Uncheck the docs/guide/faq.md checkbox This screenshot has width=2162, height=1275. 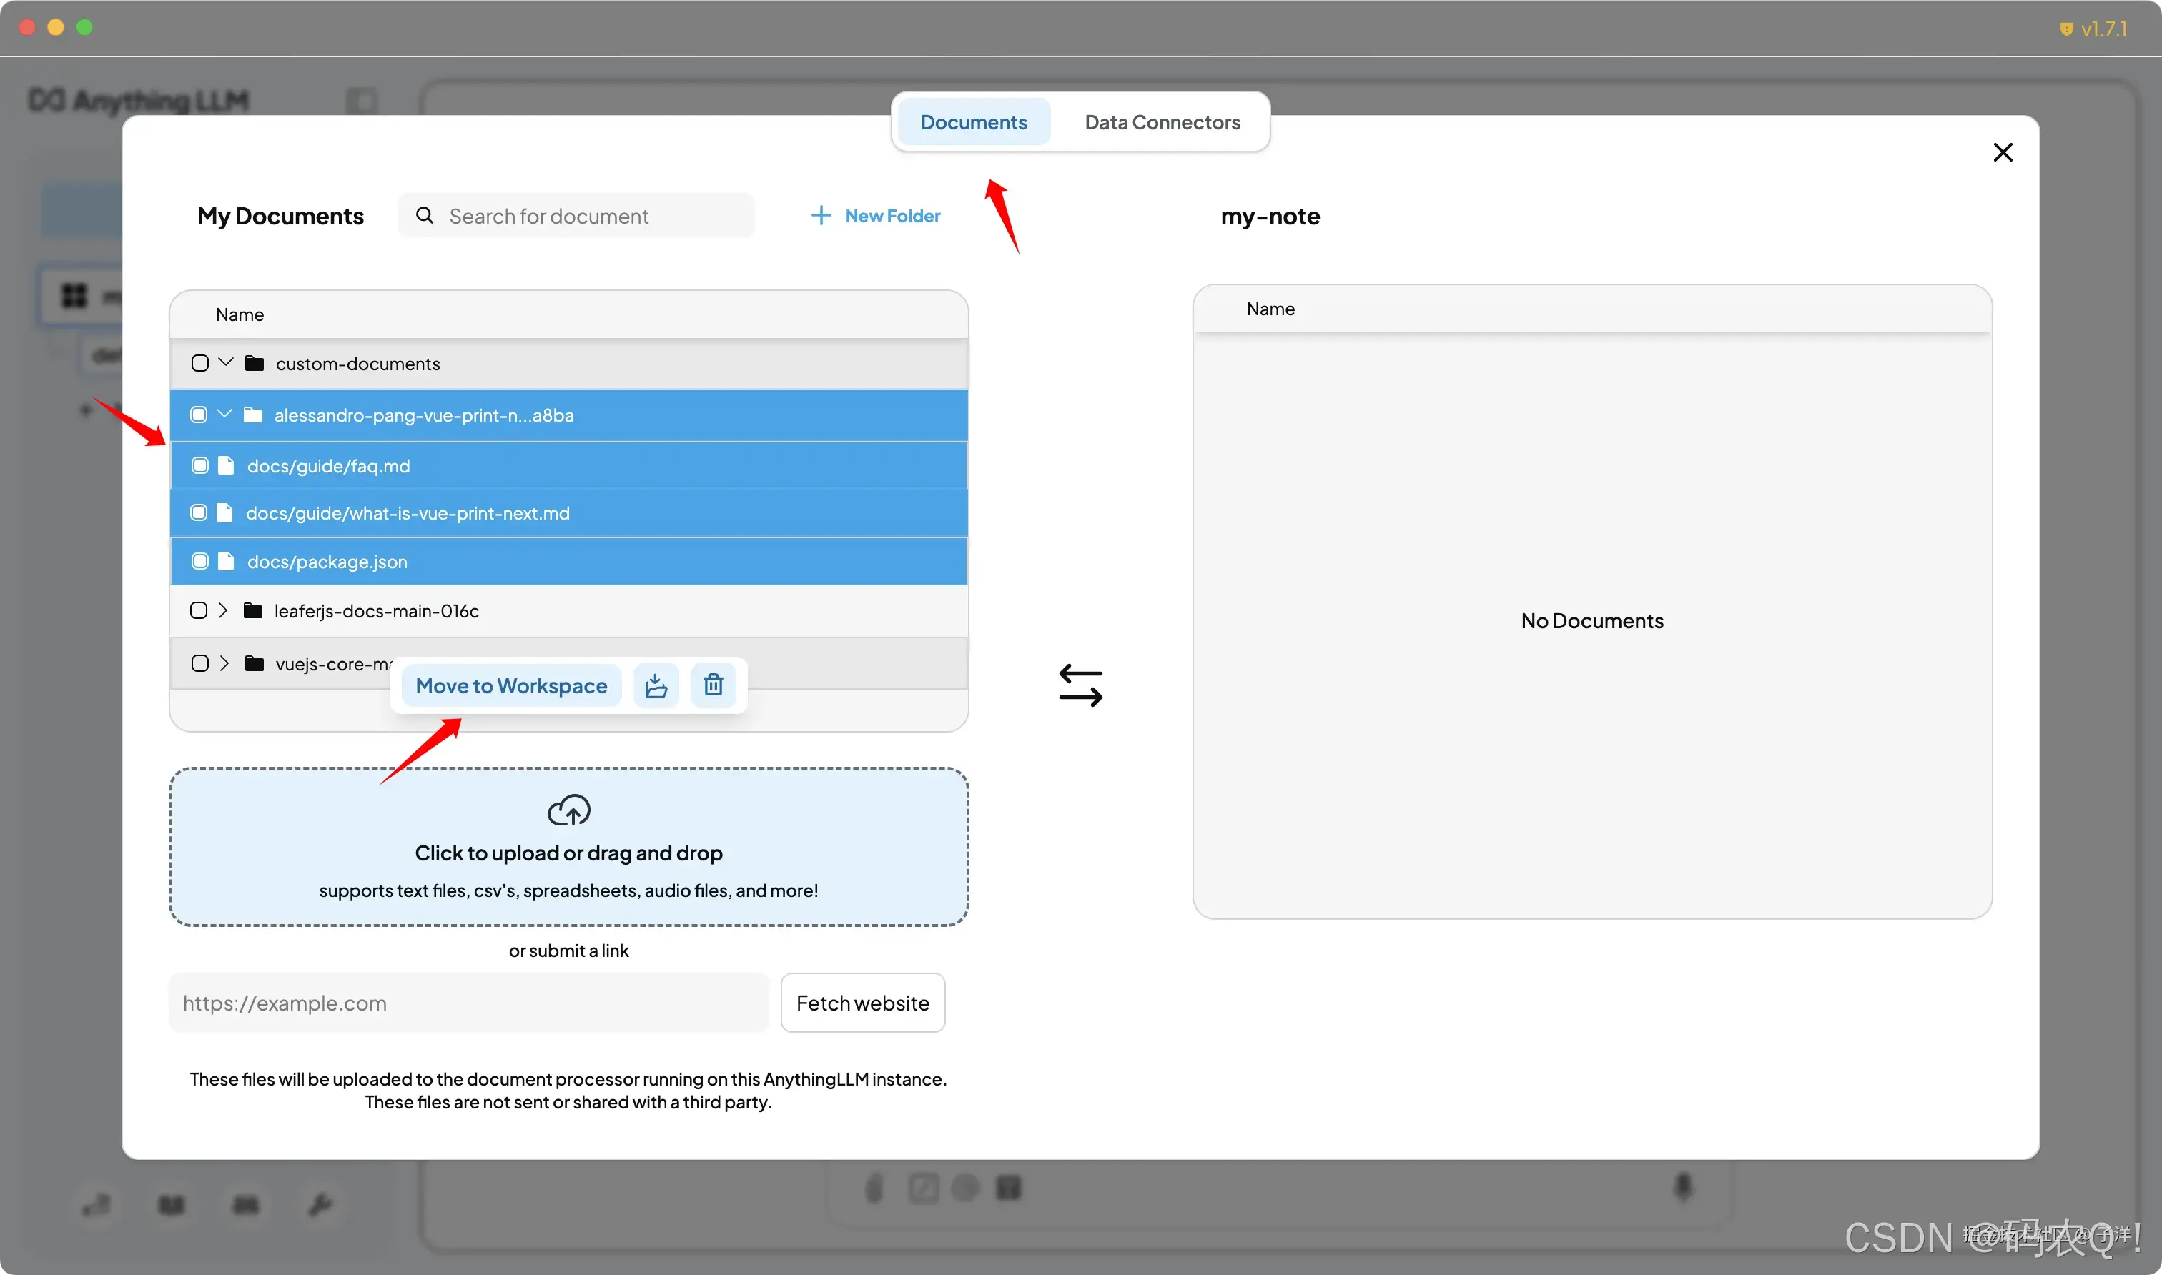coord(200,466)
